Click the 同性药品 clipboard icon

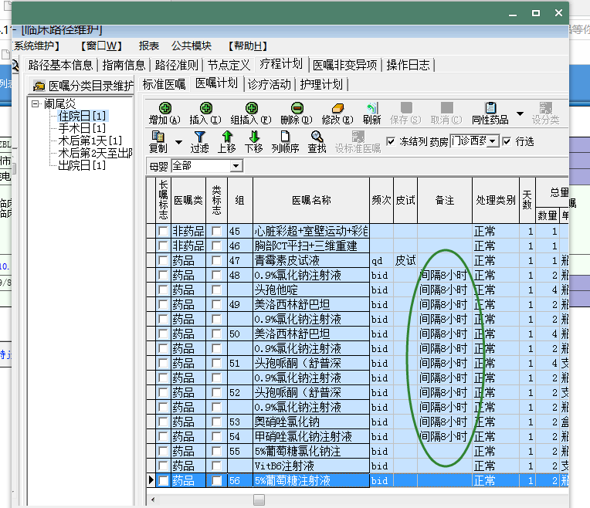[x=490, y=109]
